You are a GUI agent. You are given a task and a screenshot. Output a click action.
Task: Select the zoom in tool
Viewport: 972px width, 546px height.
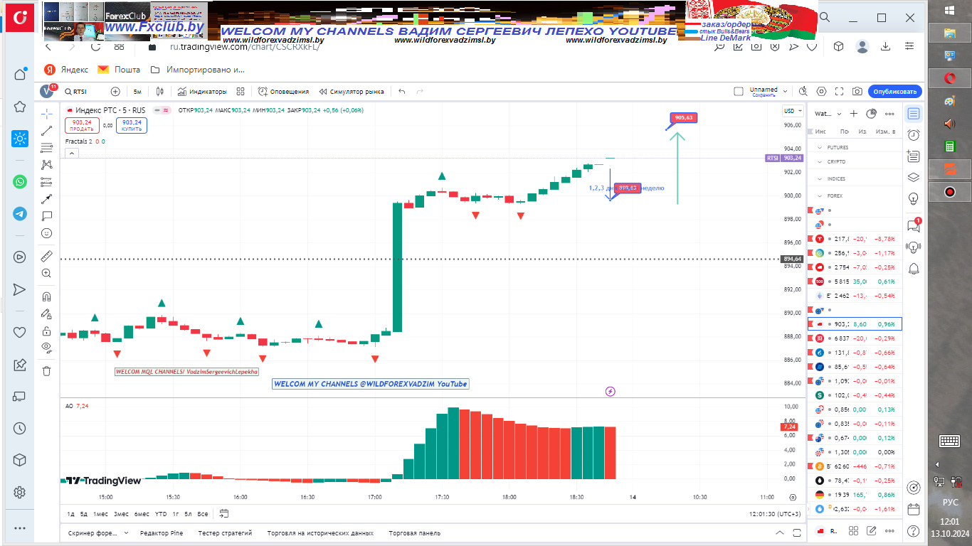pyautogui.click(x=46, y=273)
